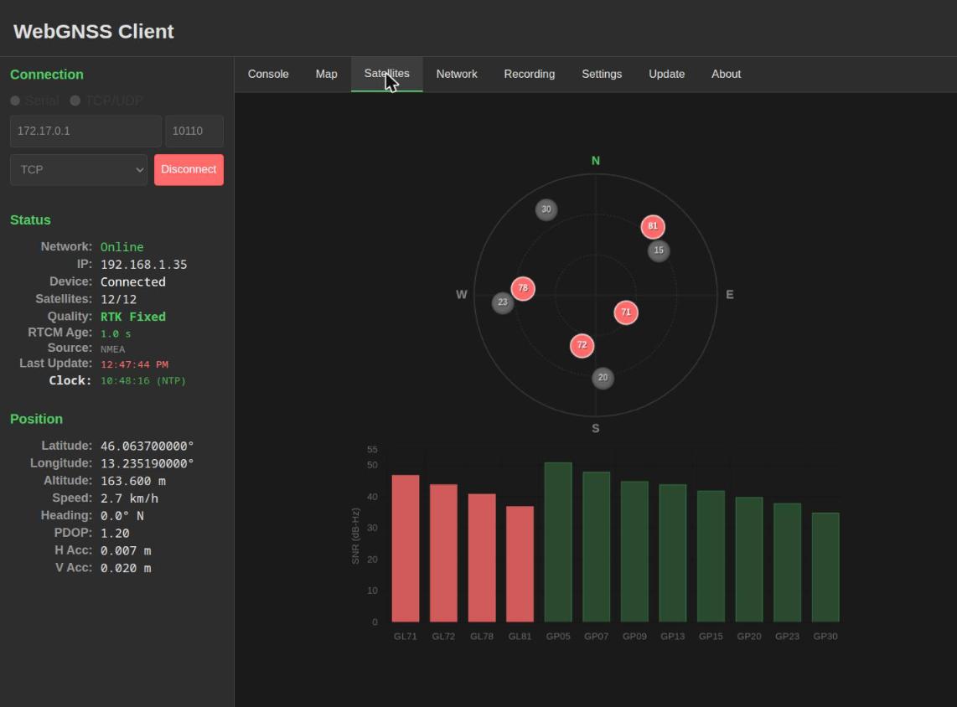Open the About tab
Viewport: 957px width, 707px height.
[x=726, y=74]
